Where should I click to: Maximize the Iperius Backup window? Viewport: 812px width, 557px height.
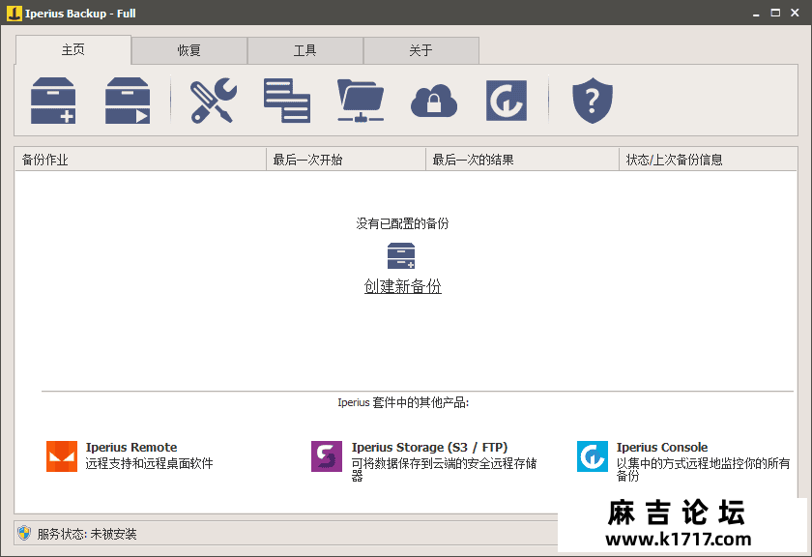[x=775, y=13]
